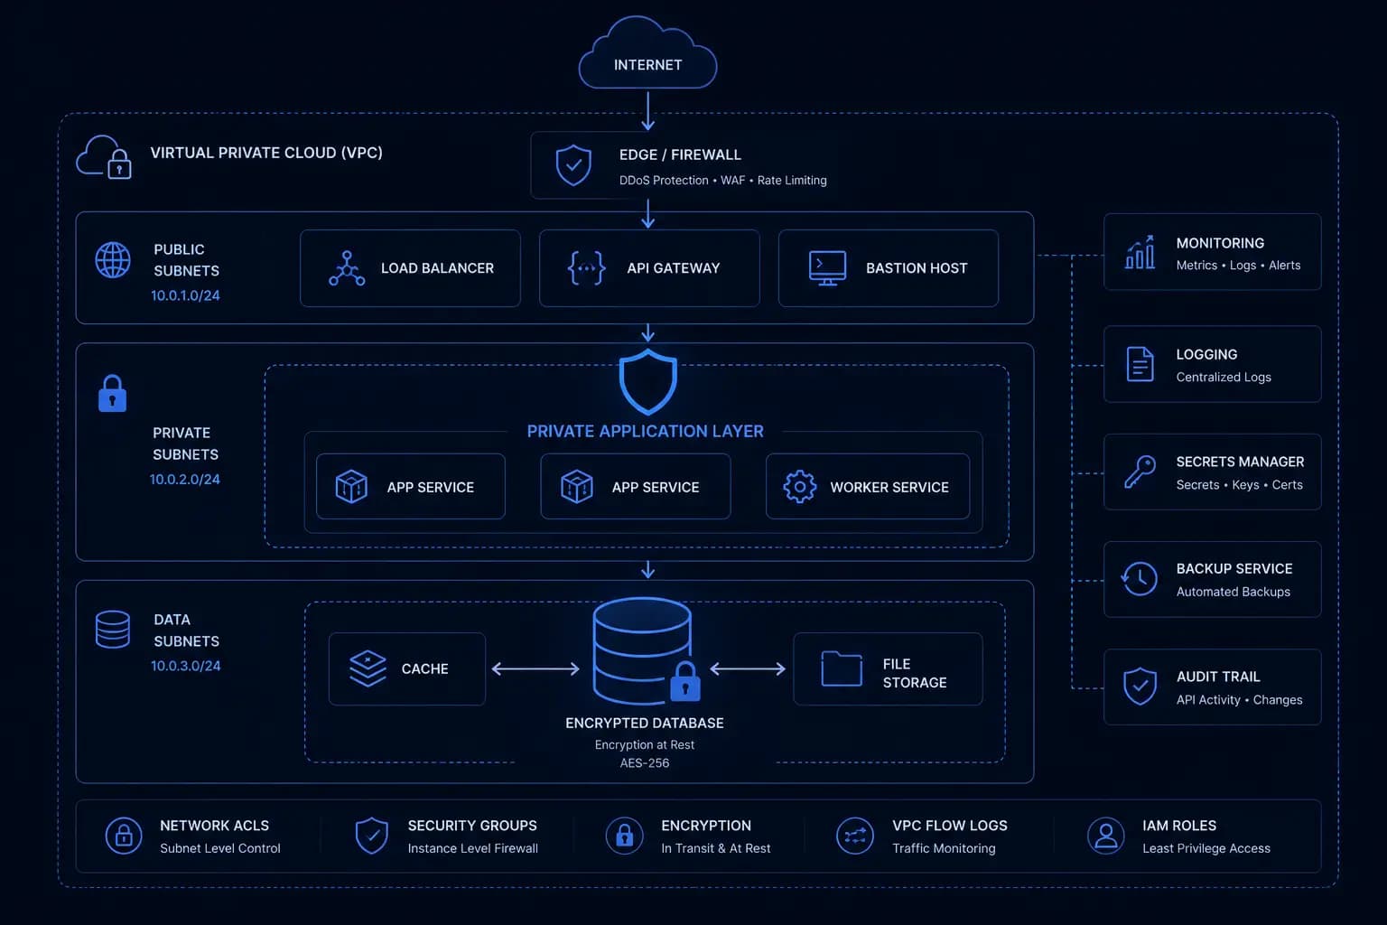Click the VPC cloud with lock icon

tap(104, 157)
